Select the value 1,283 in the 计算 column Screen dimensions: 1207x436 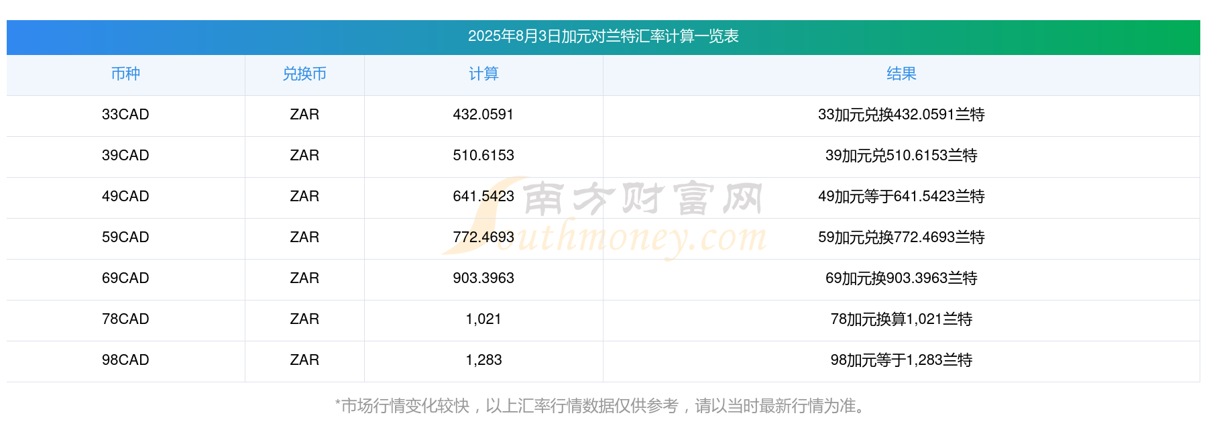click(483, 360)
